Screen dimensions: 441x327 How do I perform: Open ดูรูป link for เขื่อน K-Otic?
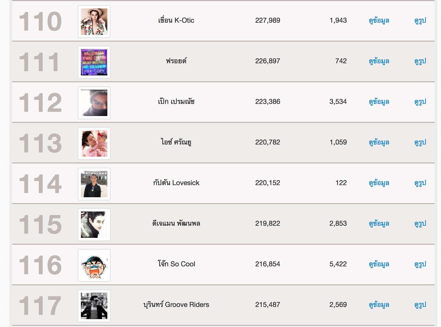[420, 21]
